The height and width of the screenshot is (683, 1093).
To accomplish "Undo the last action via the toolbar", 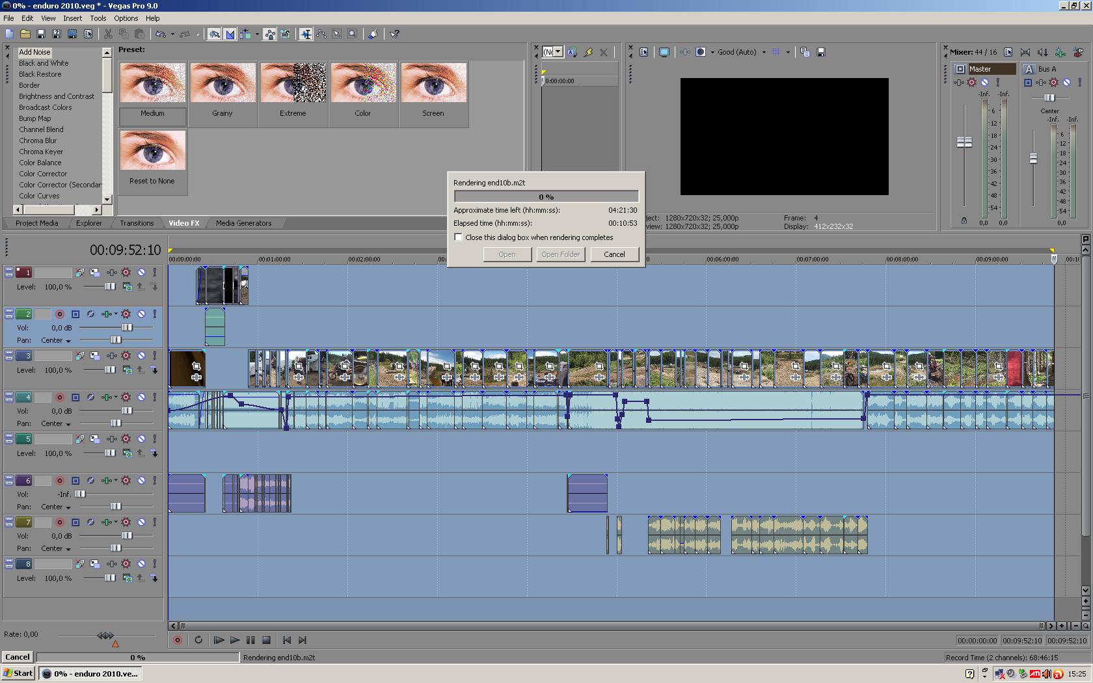I will pyautogui.click(x=160, y=34).
